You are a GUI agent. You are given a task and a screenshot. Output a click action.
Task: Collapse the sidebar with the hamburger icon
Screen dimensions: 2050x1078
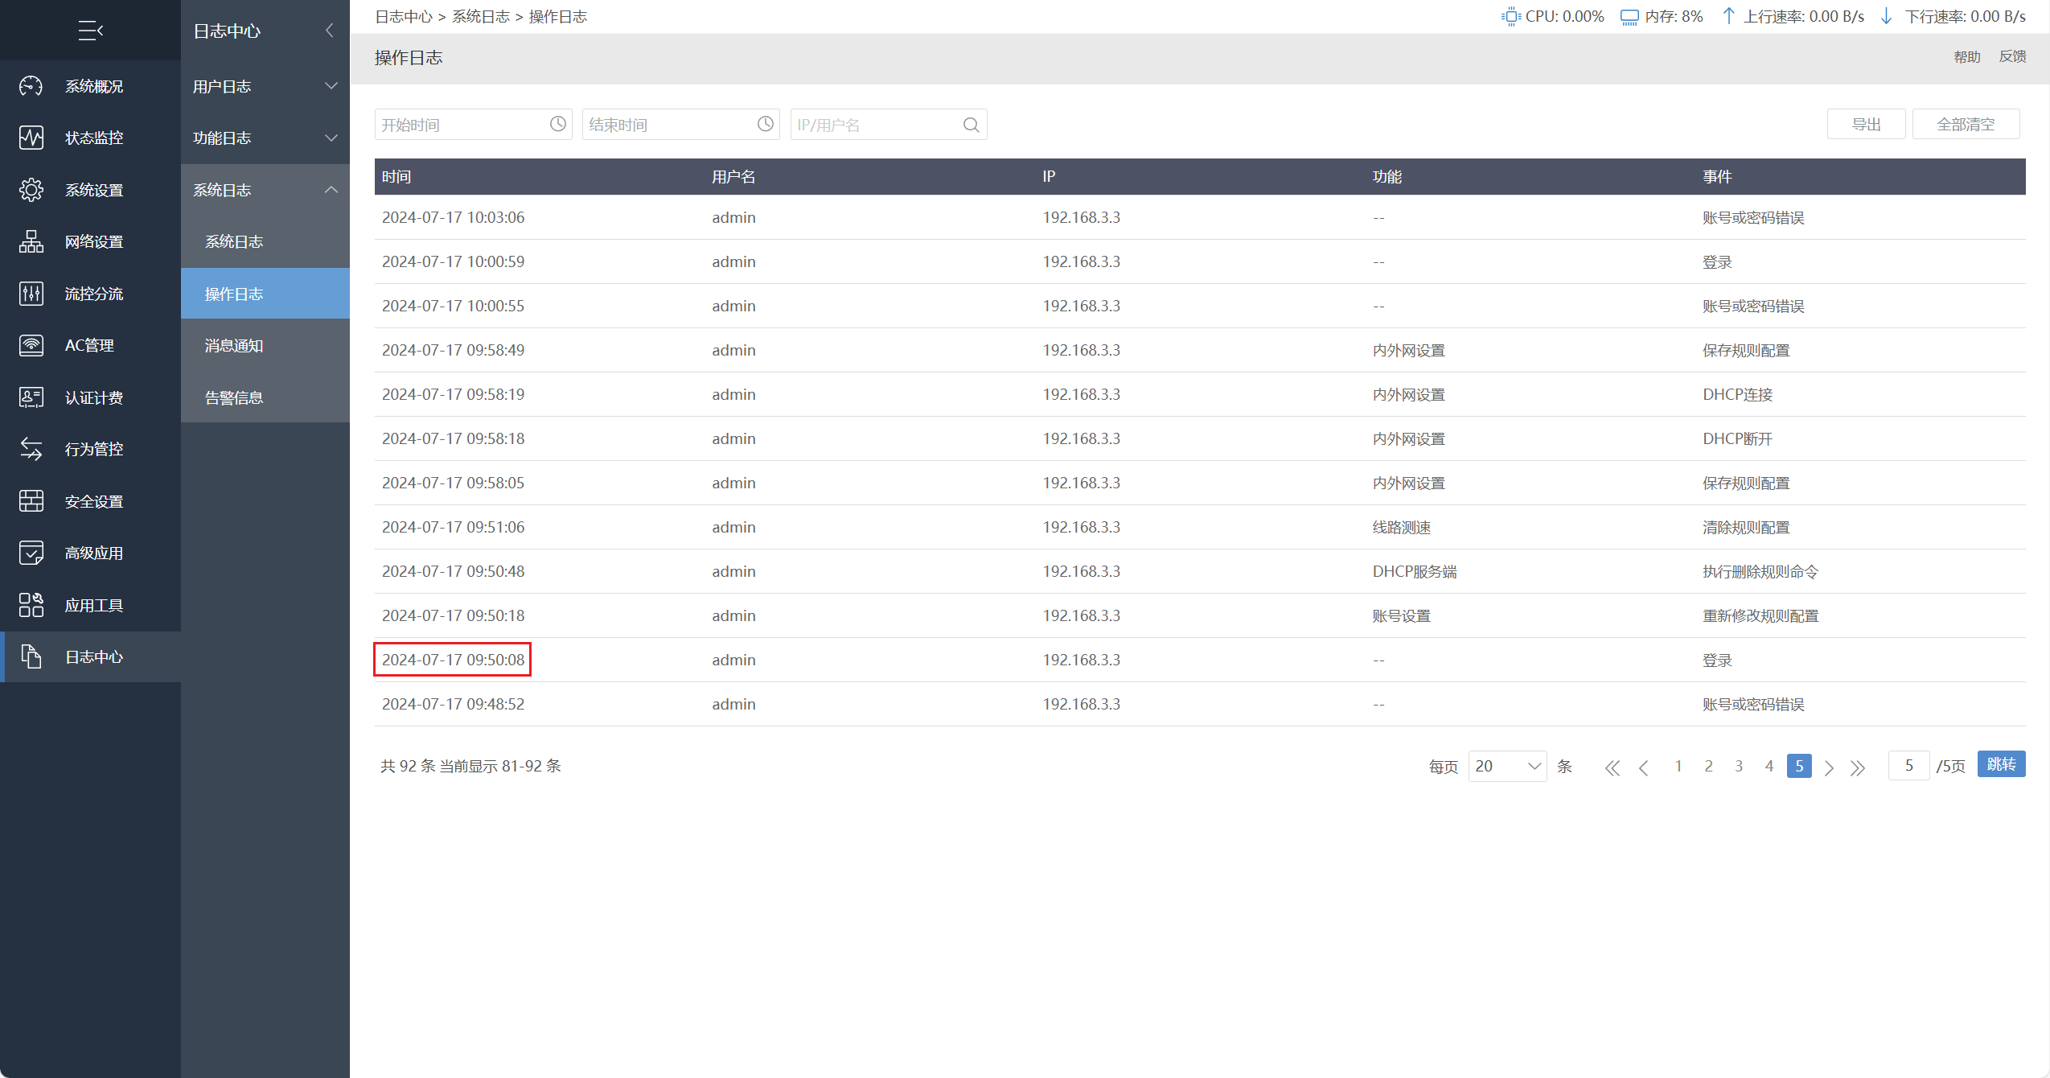tap(91, 31)
